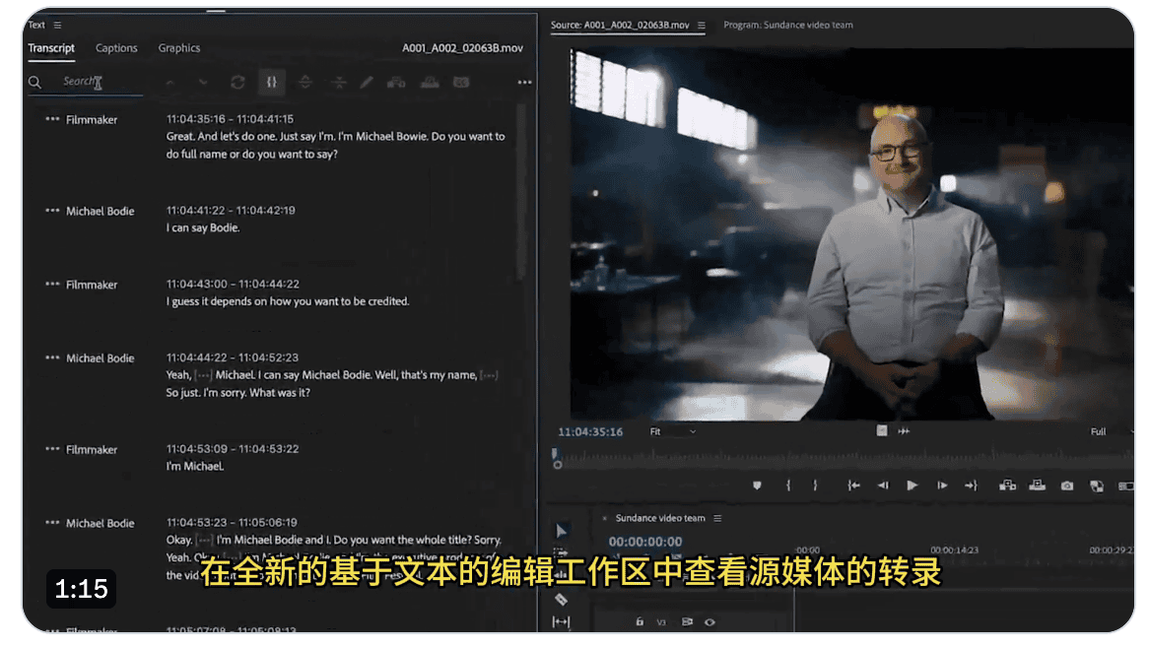This screenshot has height=646, width=1149.
Task: Click the Overwrite icon below the Source Monitor
Action: coord(1036,485)
